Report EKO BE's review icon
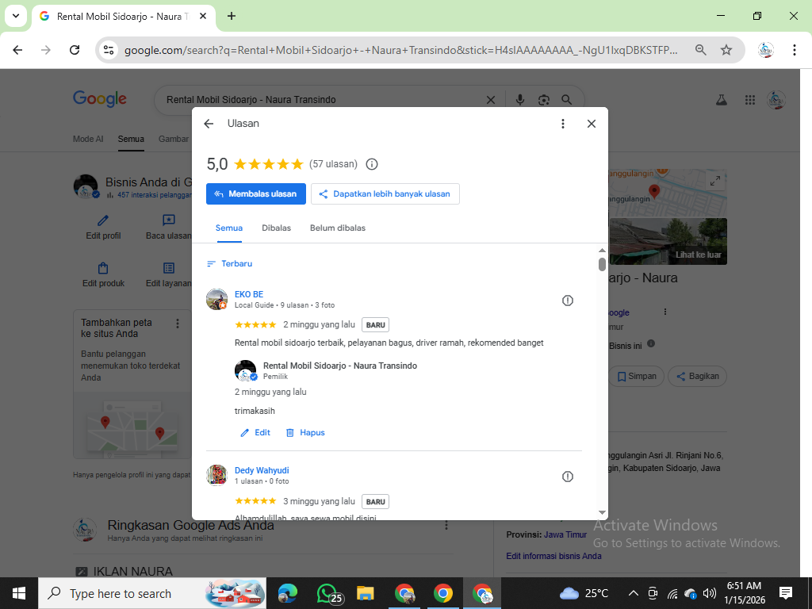 567,301
